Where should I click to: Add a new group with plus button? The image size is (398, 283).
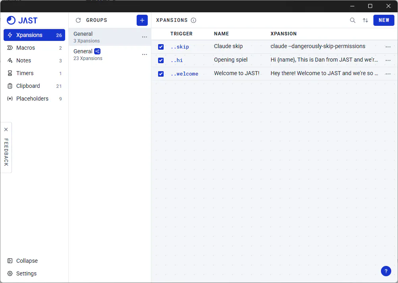142,20
